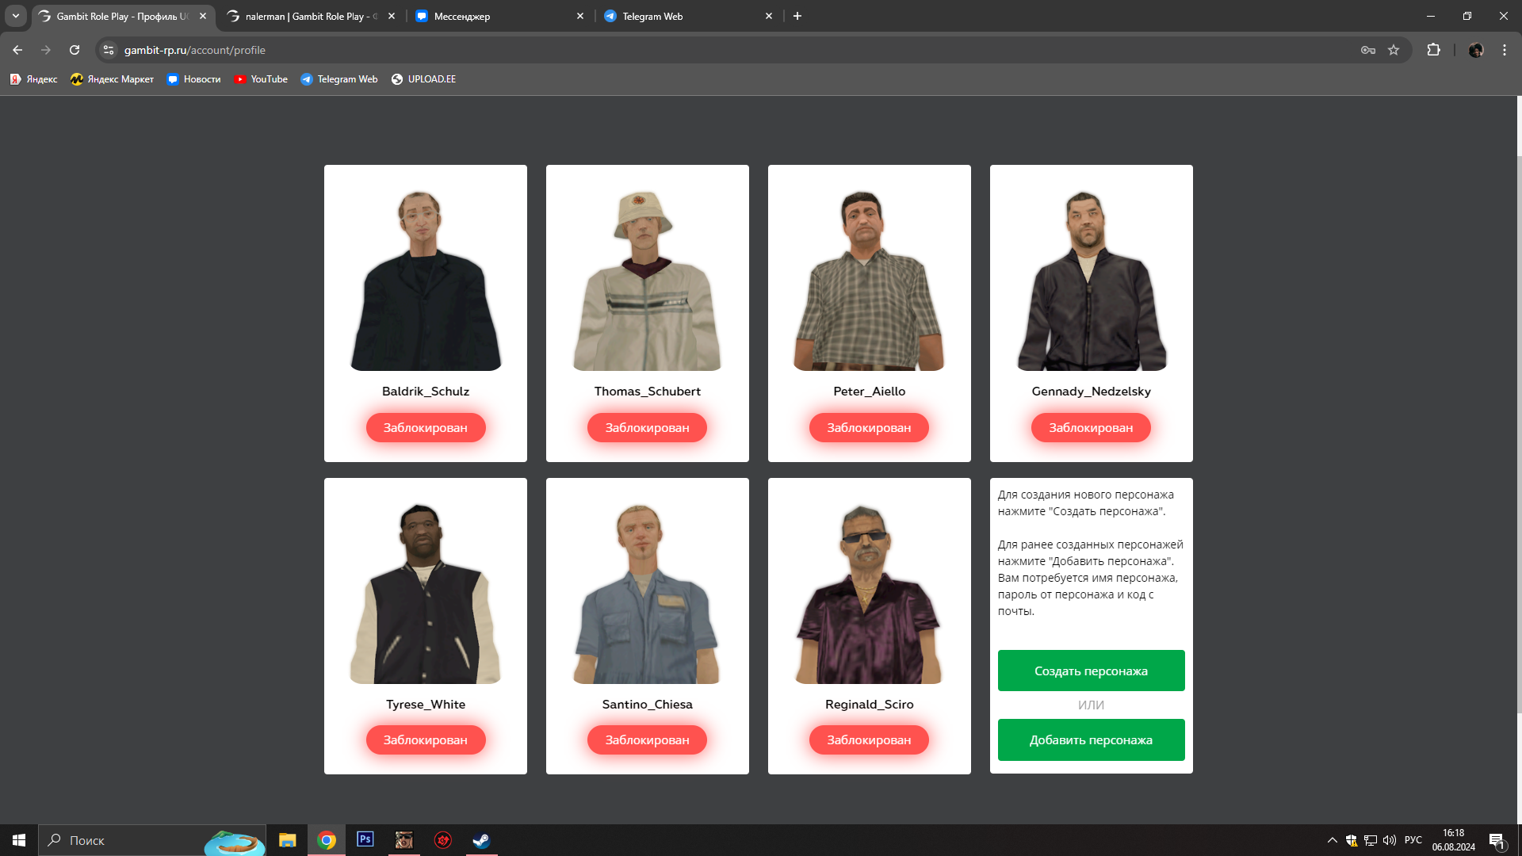
Task: Show hidden system tray icons
Action: point(1332,840)
